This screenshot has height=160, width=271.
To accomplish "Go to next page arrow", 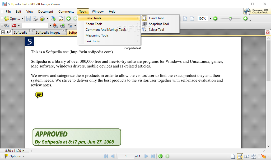I will [146, 156].
